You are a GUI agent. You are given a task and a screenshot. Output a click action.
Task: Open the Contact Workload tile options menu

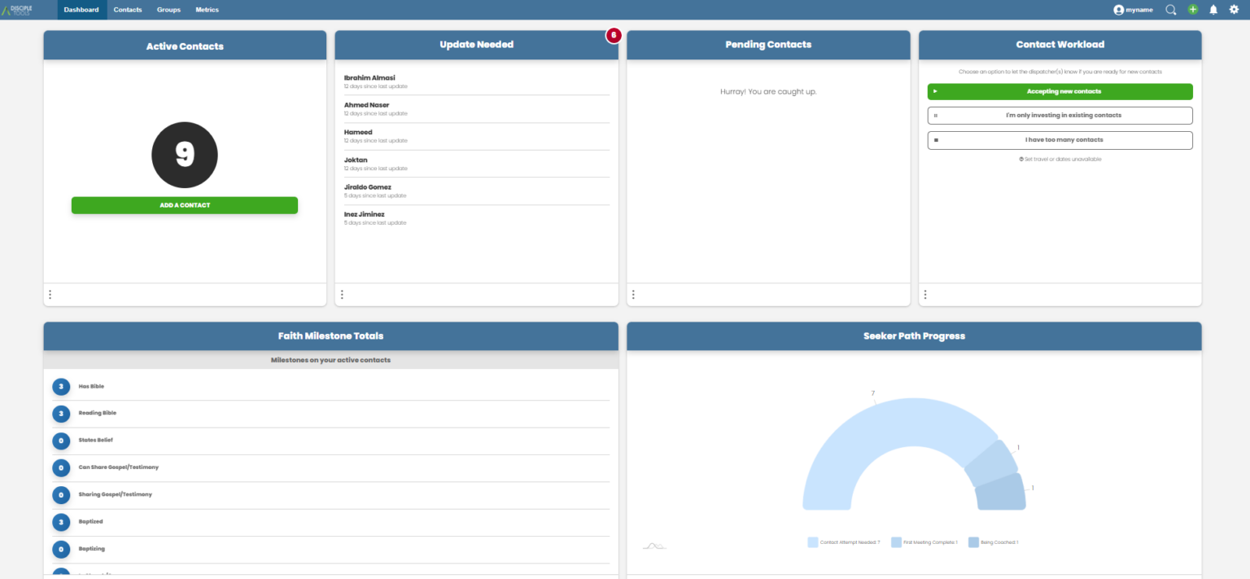click(925, 294)
